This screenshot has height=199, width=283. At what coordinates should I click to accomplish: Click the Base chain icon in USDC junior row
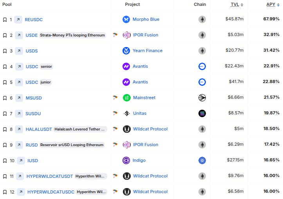[202, 82]
